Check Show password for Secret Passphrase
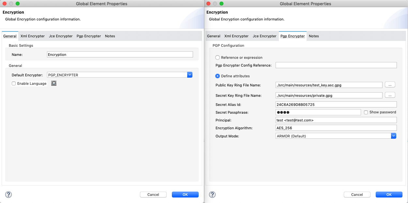This screenshot has height=203, width=408. pyautogui.click(x=366, y=112)
